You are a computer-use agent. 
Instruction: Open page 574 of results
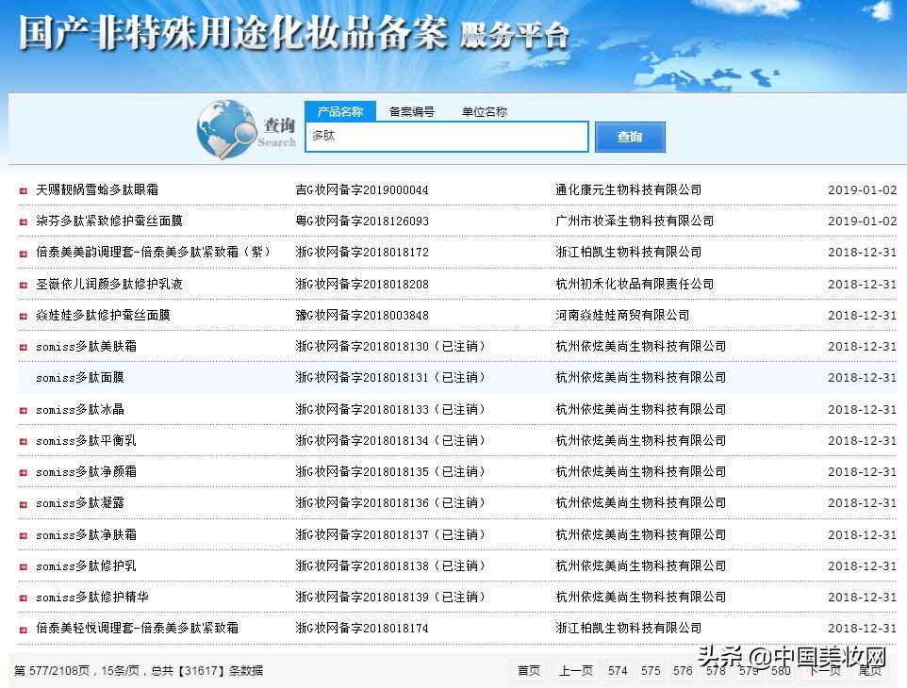618,670
